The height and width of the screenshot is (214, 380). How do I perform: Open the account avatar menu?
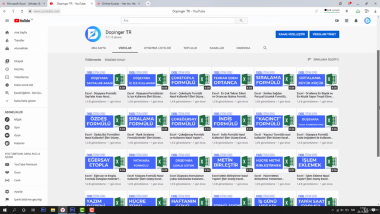pyautogui.click(x=368, y=21)
